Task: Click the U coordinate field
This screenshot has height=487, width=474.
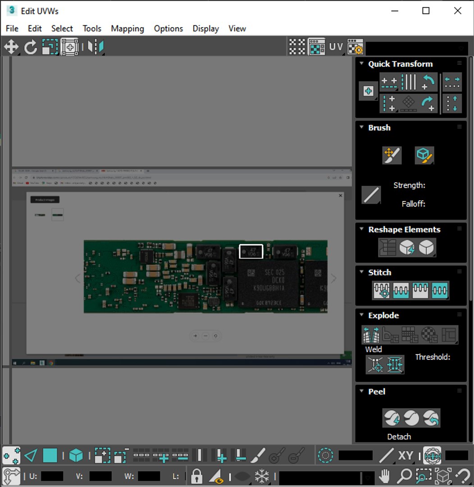Action: tap(52, 476)
